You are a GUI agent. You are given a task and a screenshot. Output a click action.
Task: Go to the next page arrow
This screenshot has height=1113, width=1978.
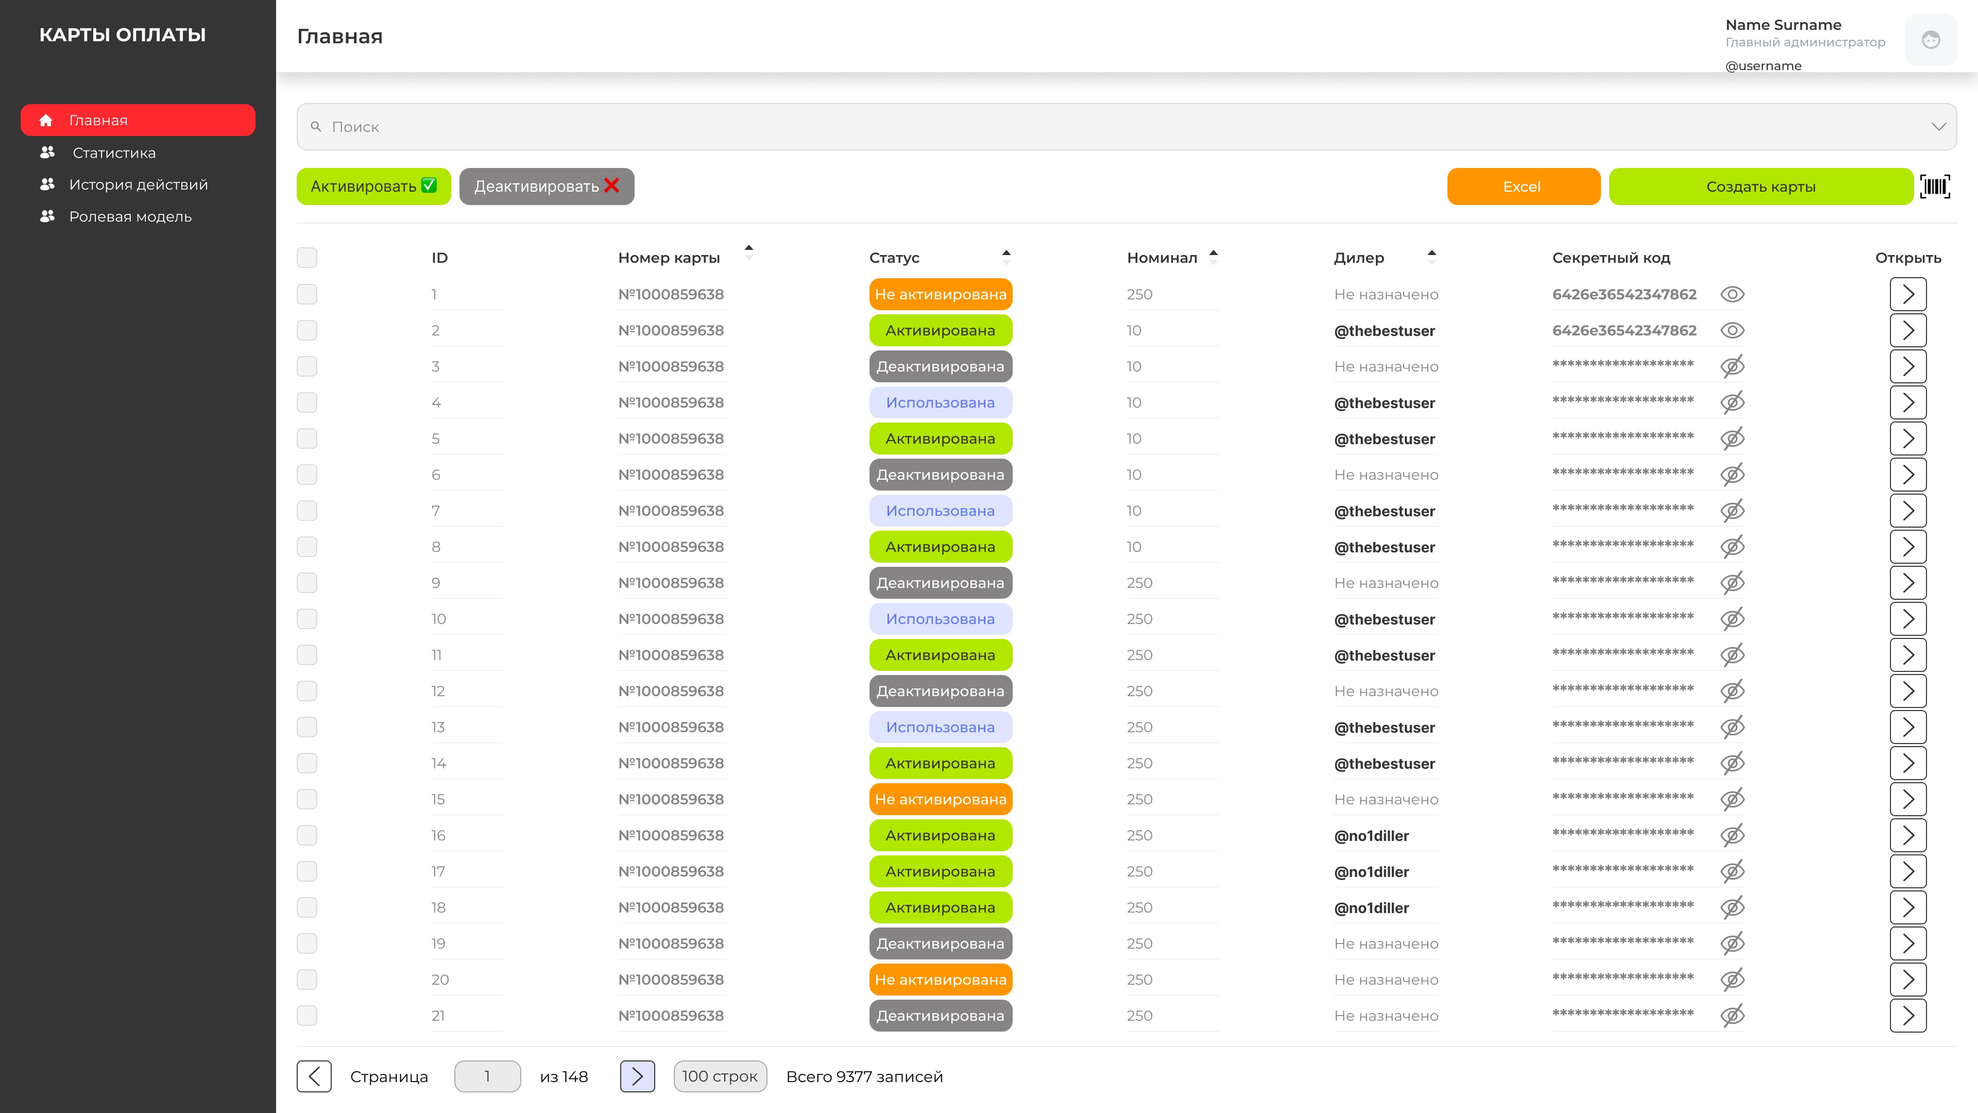[637, 1076]
